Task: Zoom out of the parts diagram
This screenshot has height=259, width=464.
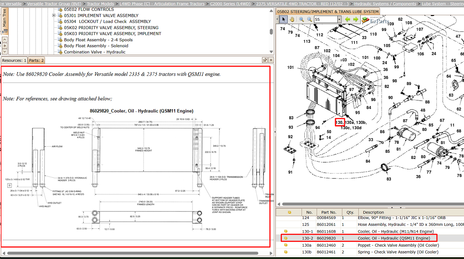Action: pos(309,20)
